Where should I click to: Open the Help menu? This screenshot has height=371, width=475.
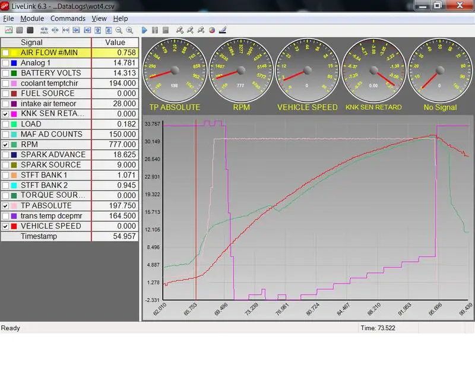click(121, 18)
